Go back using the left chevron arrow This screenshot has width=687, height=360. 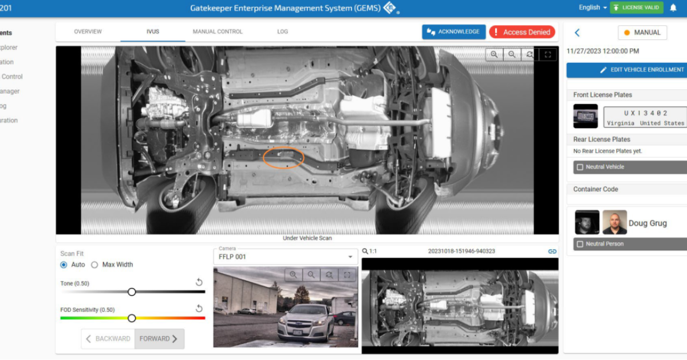coord(577,33)
